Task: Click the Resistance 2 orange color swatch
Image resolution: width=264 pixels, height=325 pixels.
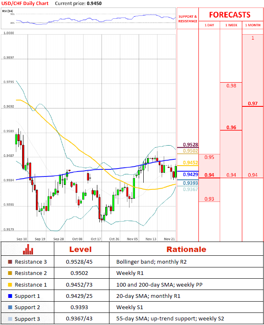Action: click(10, 273)
